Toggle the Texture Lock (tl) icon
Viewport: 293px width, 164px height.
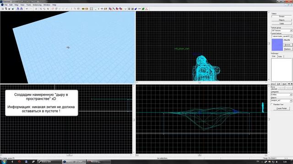pos(98,9)
